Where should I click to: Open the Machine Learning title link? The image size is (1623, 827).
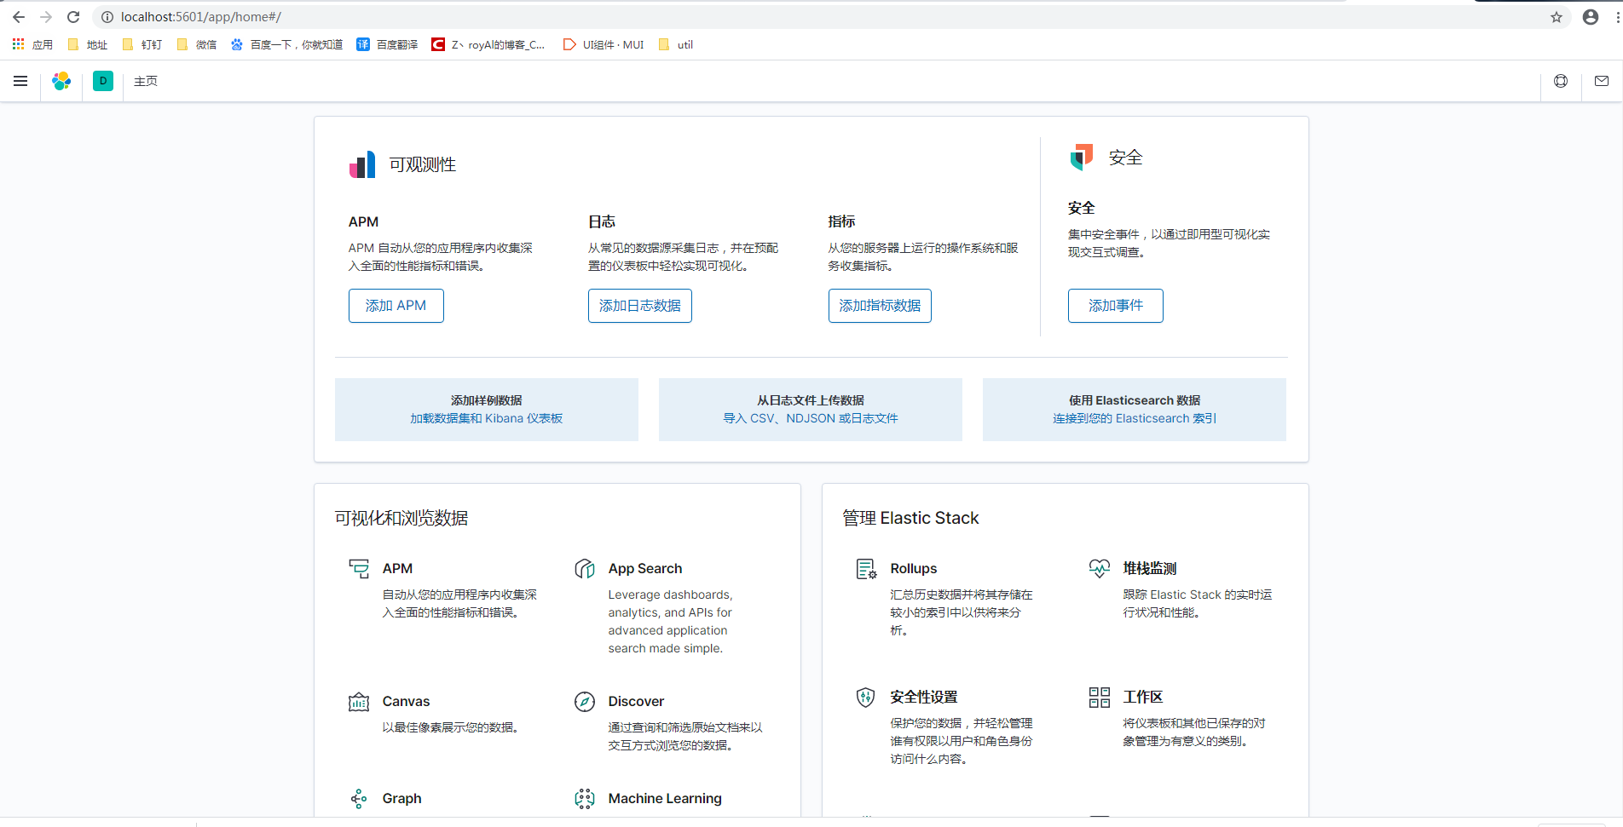[665, 798]
